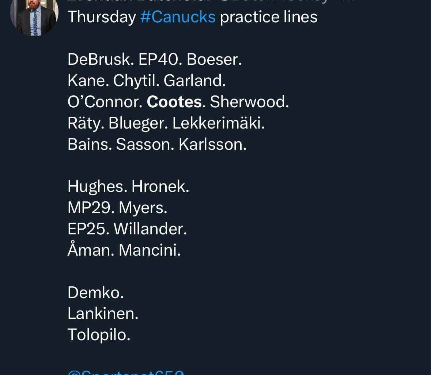Click the #Canucks hashtag
The width and height of the screenshot is (431, 375).
[178, 16]
